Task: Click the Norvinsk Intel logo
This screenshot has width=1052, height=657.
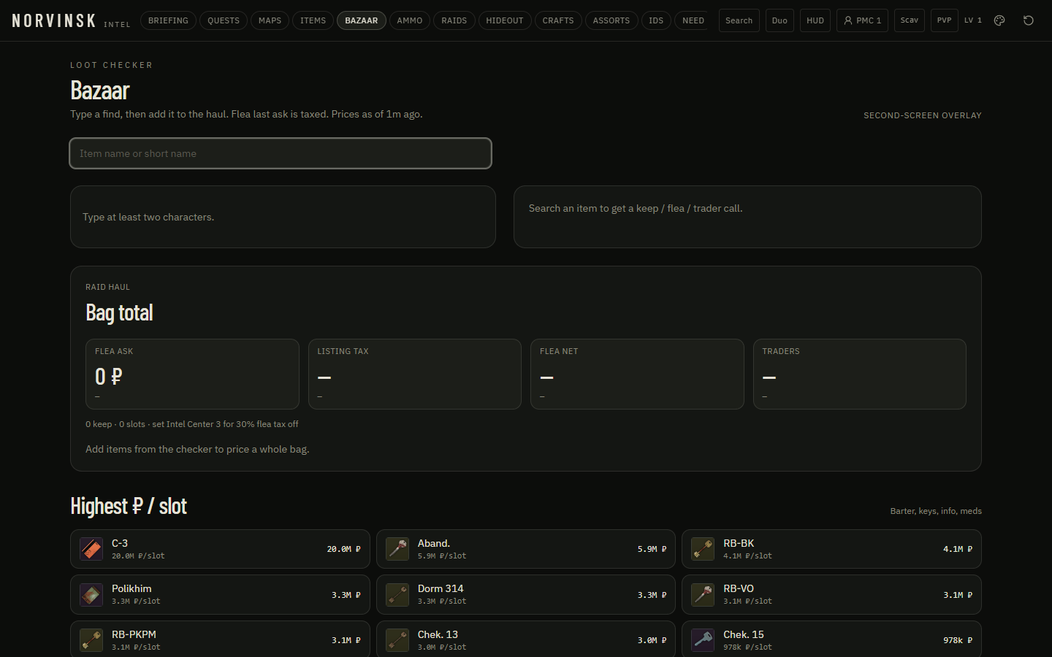Action: (72, 20)
